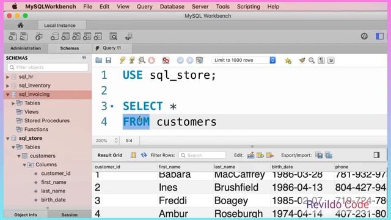The height and width of the screenshot is (220, 391).
Task: Expand sql_hr schema
Action: [8, 77]
